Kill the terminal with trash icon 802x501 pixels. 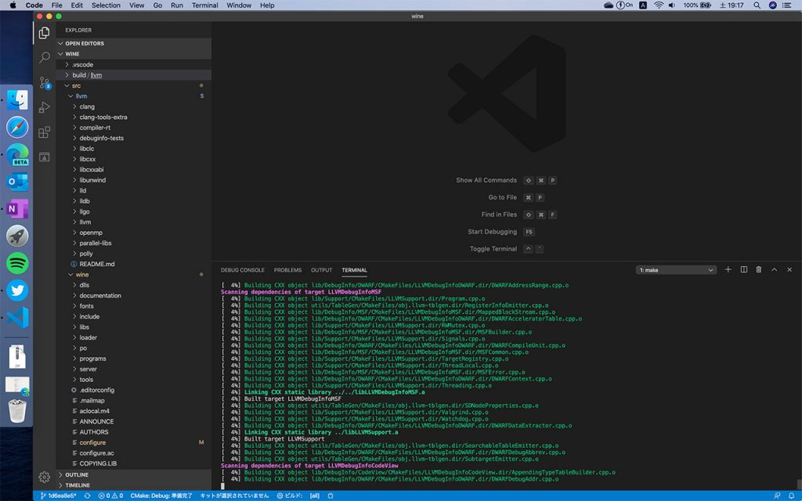click(x=758, y=269)
